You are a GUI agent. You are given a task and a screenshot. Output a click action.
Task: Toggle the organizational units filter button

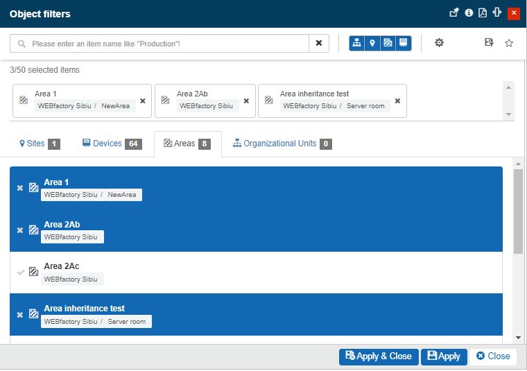[x=357, y=43]
